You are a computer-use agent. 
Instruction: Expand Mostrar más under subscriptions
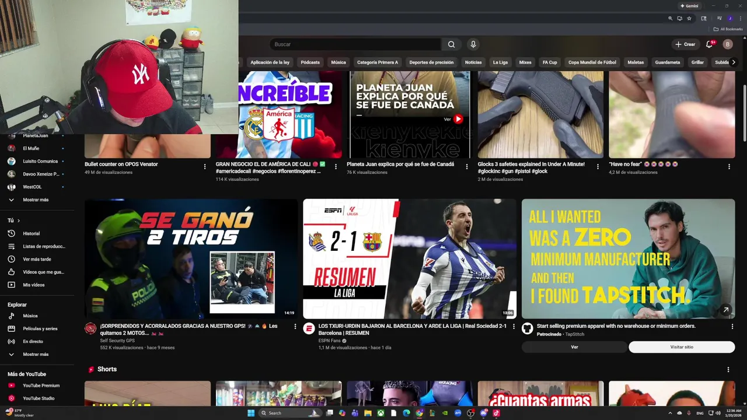pos(35,199)
